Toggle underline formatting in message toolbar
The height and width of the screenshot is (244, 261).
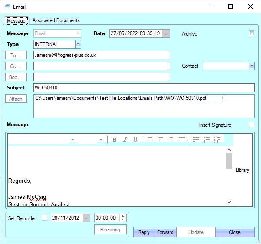(135, 139)
